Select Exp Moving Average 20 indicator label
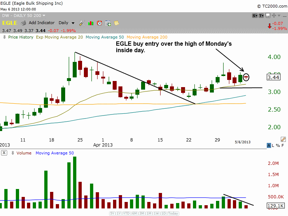This screenshot has width=288, height=216. click(59, 37)
